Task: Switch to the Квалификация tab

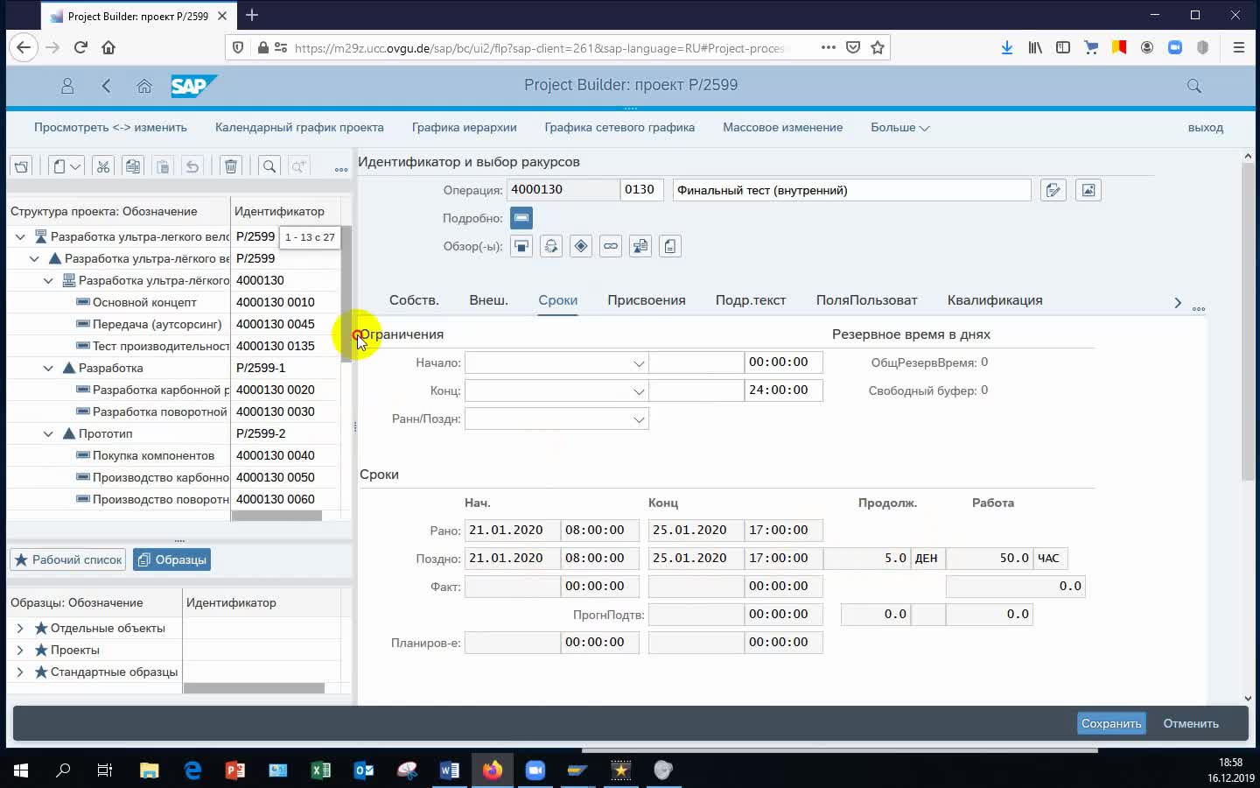Action: coord(995,300)
